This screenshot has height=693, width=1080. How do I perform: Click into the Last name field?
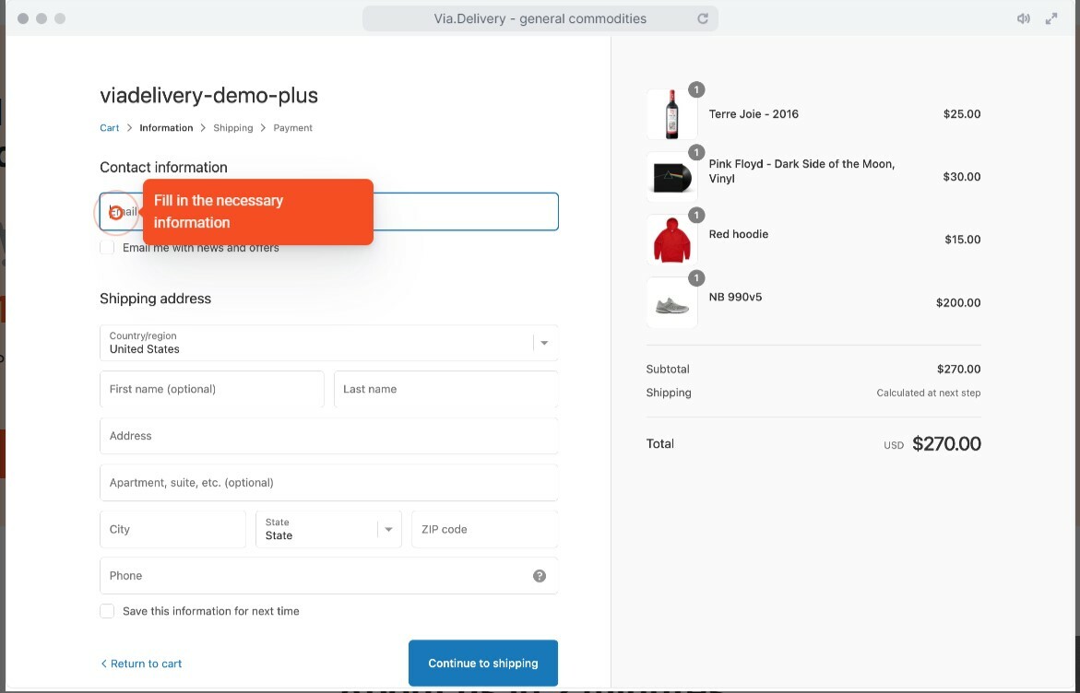tap(445, 389)
